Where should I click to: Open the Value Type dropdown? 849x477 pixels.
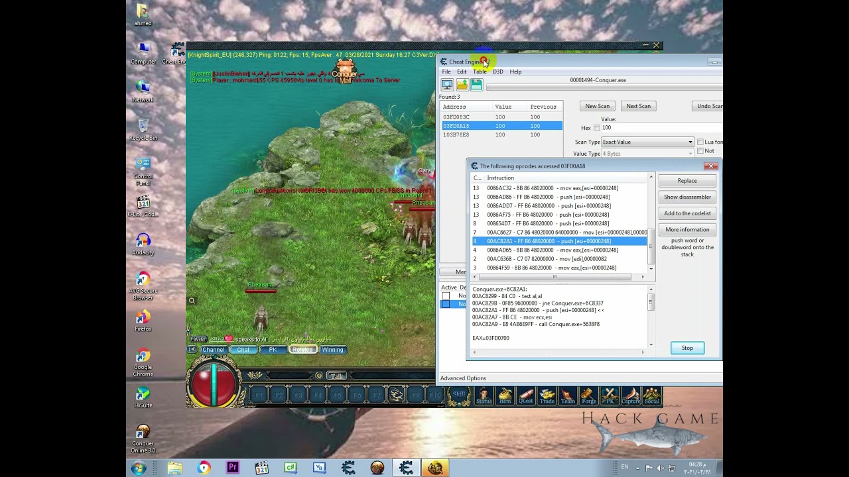(647, 154)
